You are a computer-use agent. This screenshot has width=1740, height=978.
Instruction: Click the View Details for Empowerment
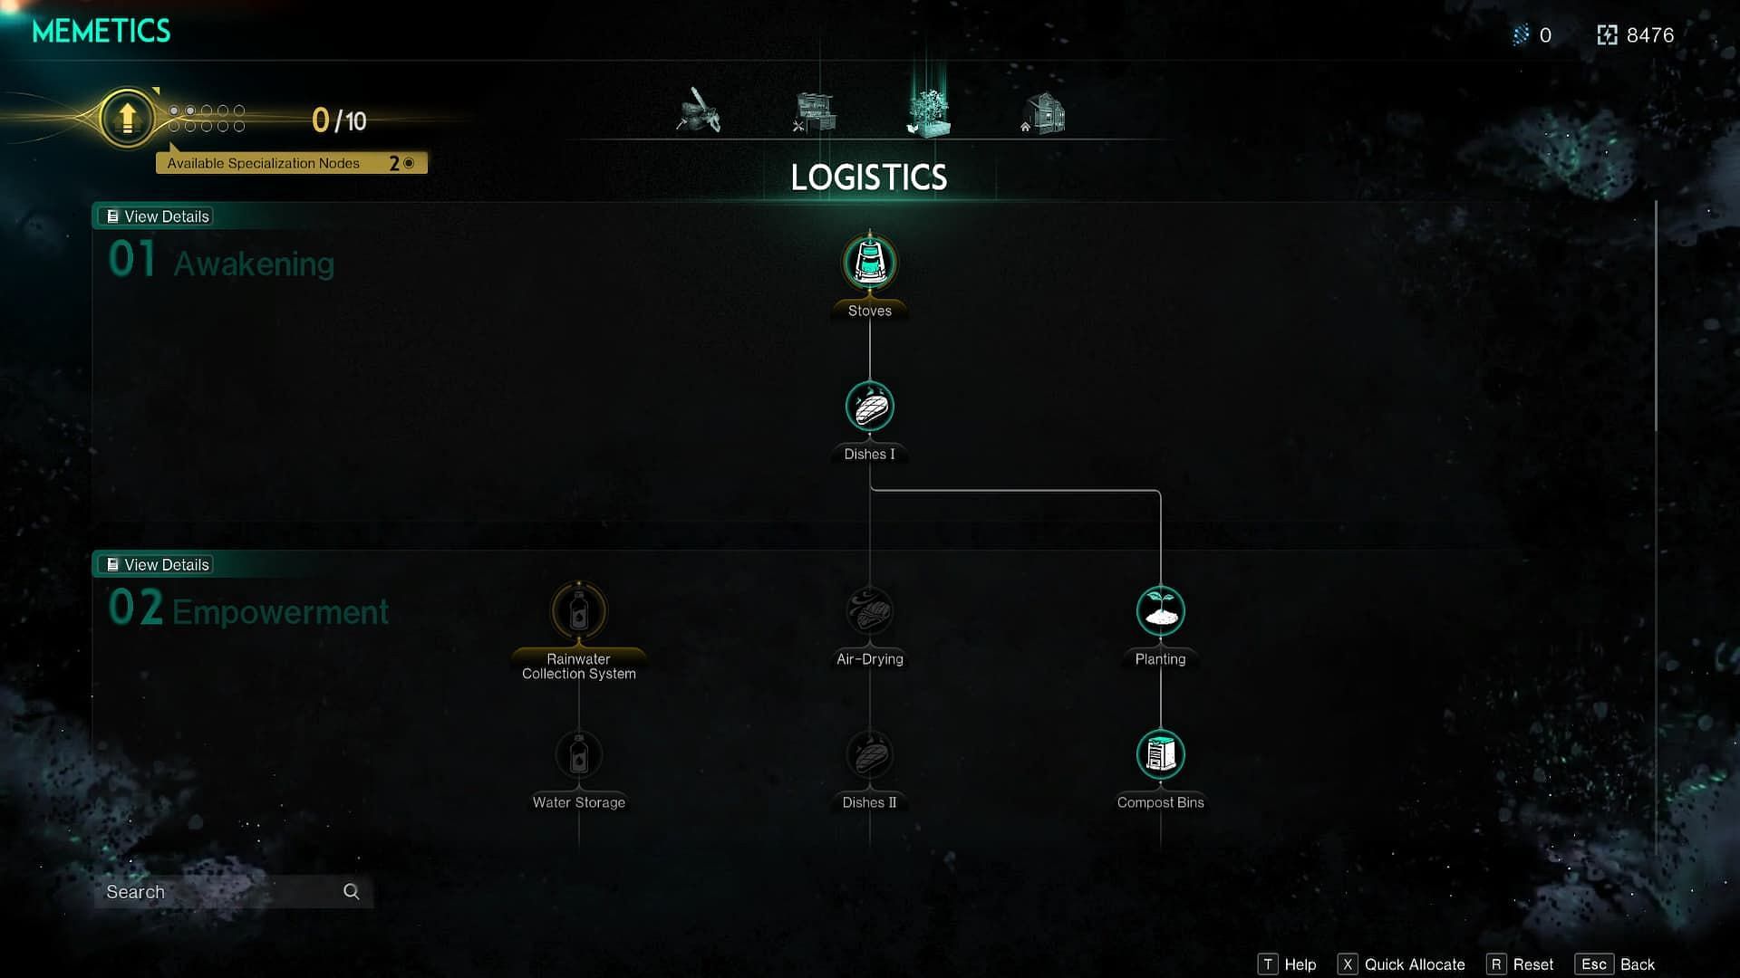coord(157,565)
